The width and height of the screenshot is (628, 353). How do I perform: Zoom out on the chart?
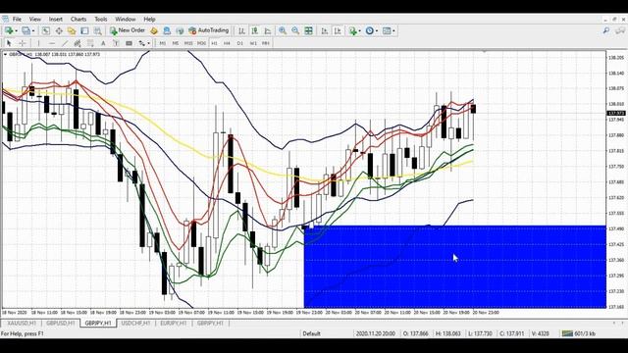click(295, 30)
